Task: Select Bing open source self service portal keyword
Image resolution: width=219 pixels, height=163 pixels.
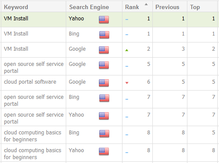Action: (x=34, y=100)
